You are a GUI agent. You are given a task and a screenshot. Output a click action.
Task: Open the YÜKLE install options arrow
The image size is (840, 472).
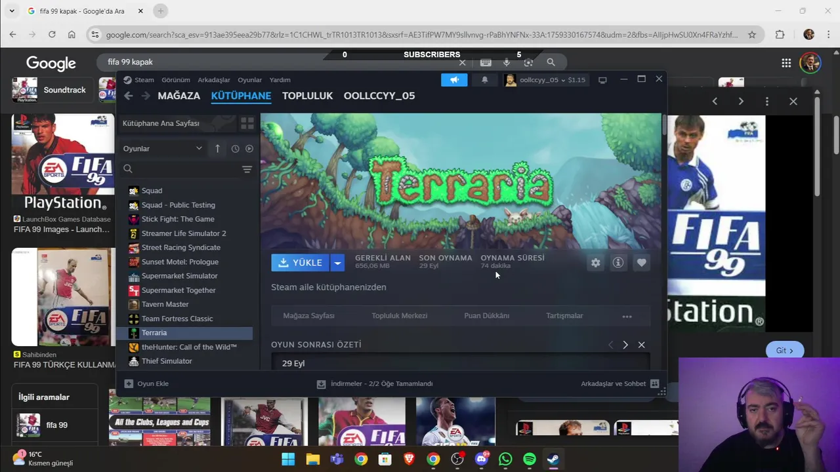337,263
